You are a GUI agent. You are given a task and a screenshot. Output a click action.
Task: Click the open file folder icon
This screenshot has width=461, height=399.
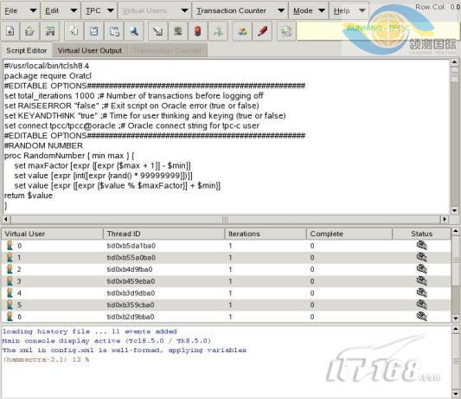tap(30, 30)
